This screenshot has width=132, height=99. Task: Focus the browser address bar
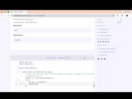(62, 16)
